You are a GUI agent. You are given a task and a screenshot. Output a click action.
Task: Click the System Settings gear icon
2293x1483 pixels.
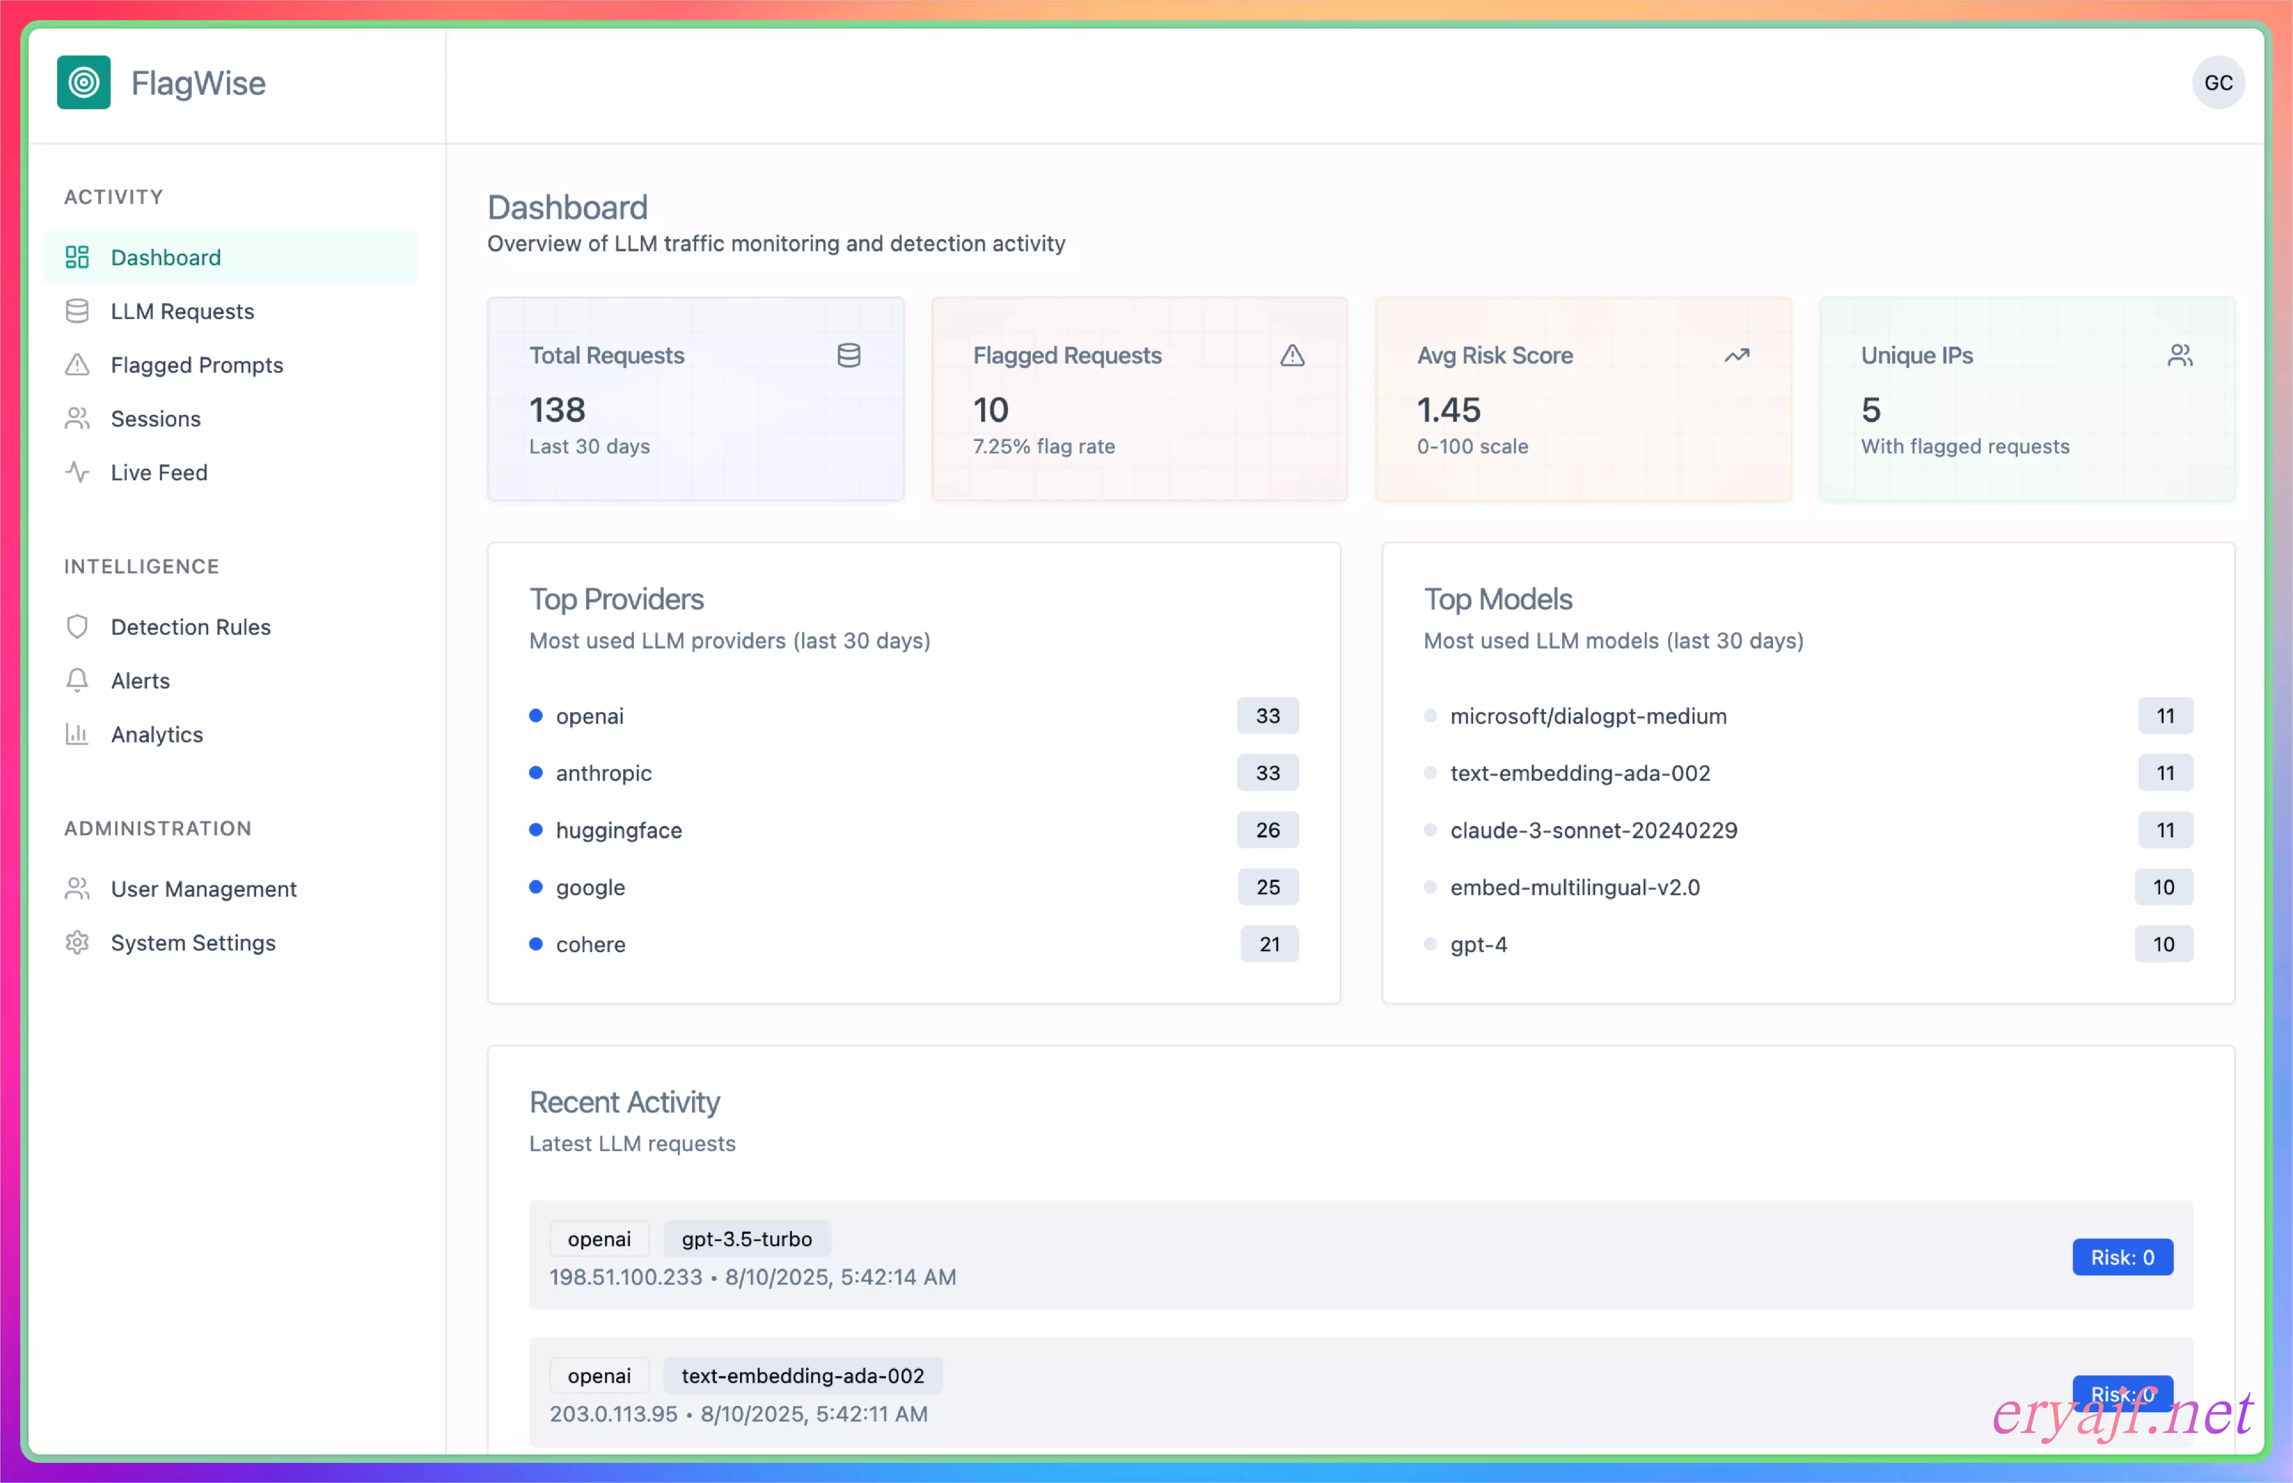pyautogui.click(x=77, y=943)
